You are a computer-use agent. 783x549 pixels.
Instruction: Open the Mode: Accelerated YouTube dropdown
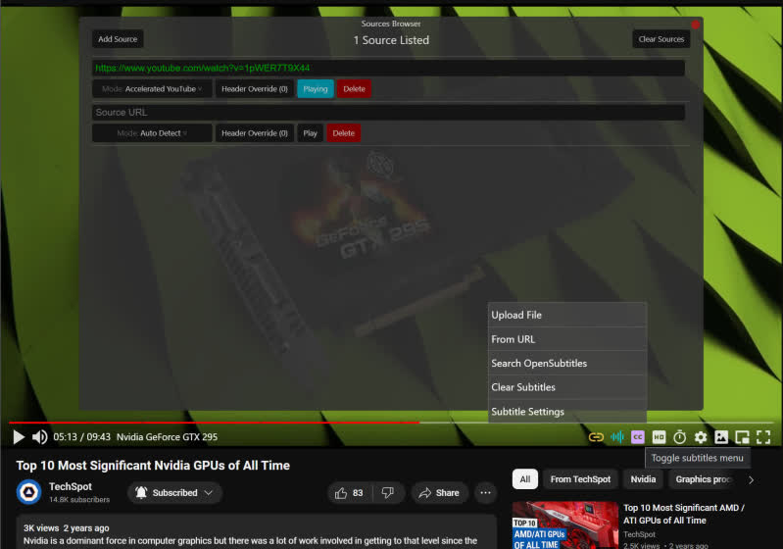click(x=152, y=89)
